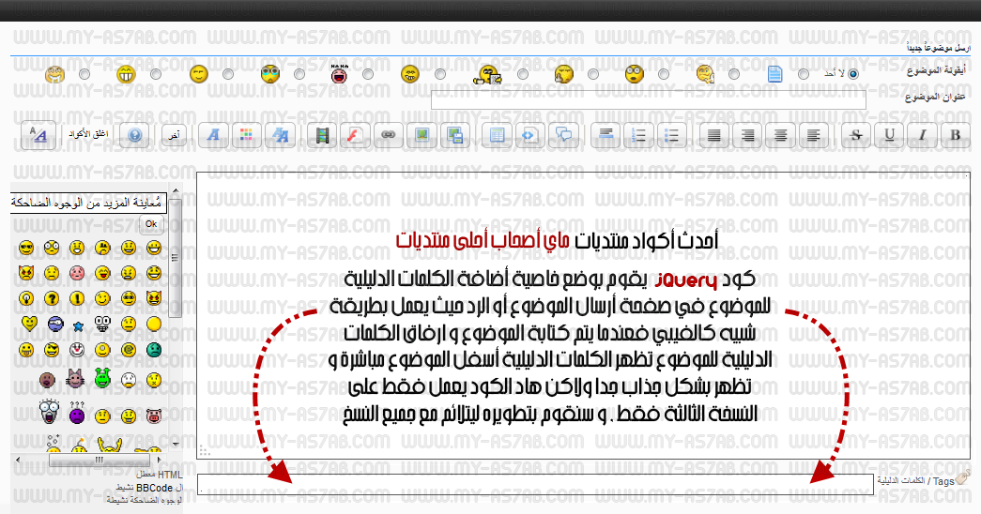Open BBCode status link

155,488
